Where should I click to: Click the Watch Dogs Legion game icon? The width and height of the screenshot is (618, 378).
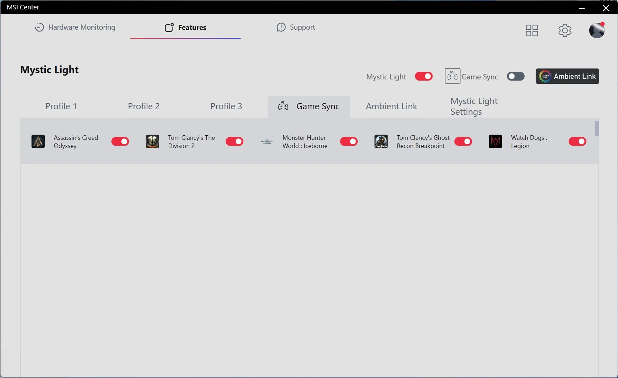(495, 141)
